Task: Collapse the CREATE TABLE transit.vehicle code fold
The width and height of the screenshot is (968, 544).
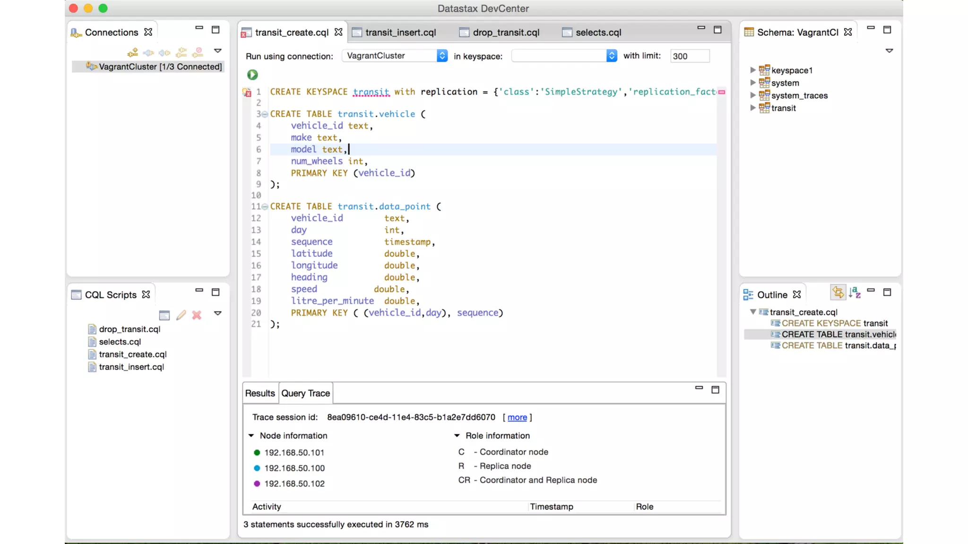Action: [265, 114]
